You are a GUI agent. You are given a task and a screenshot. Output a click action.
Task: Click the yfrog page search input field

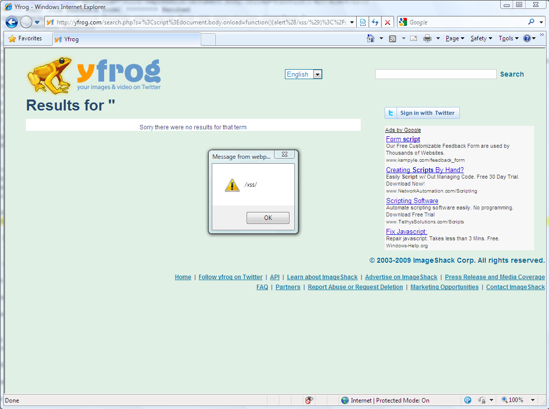(435, 74)
